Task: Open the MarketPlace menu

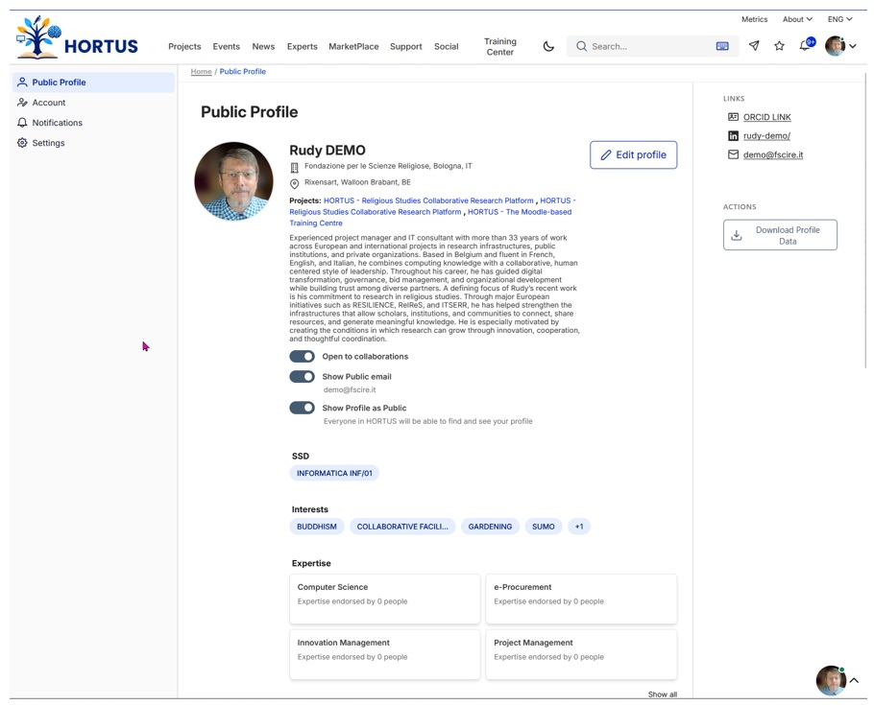Action: (x=353, y=46)
